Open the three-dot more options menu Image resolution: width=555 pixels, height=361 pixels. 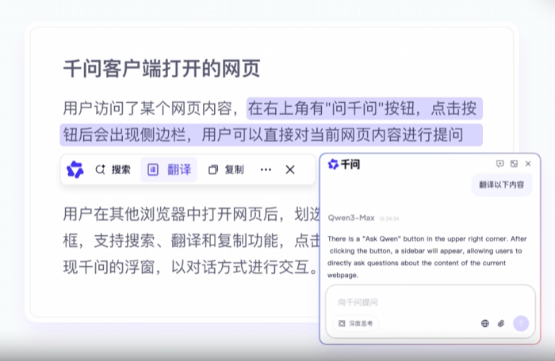pos(266,169)
